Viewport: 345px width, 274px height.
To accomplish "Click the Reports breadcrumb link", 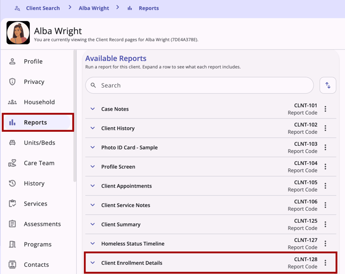I will click(149, 8).
